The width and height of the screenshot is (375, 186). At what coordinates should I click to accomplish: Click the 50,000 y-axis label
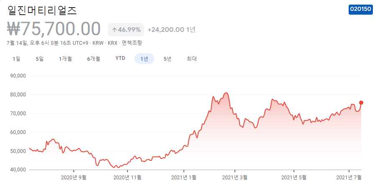click(18, 151)
